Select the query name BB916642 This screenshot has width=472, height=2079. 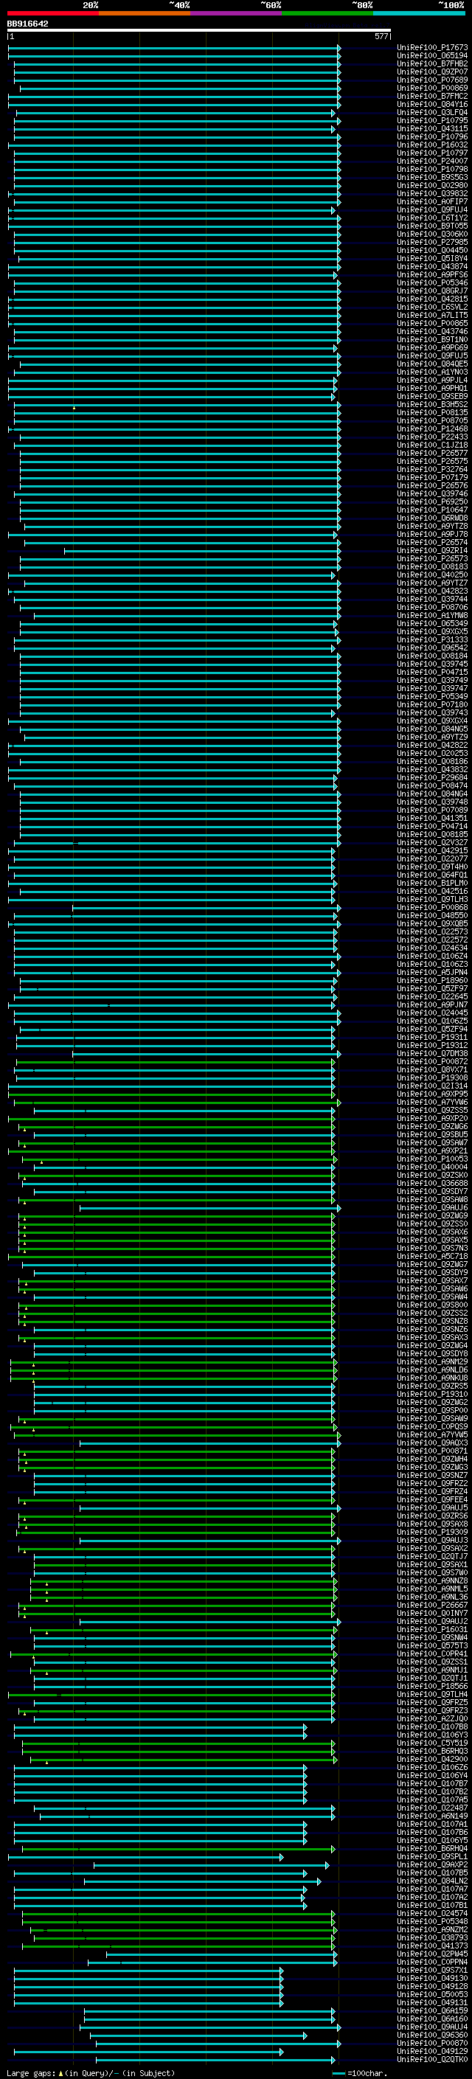27,24
